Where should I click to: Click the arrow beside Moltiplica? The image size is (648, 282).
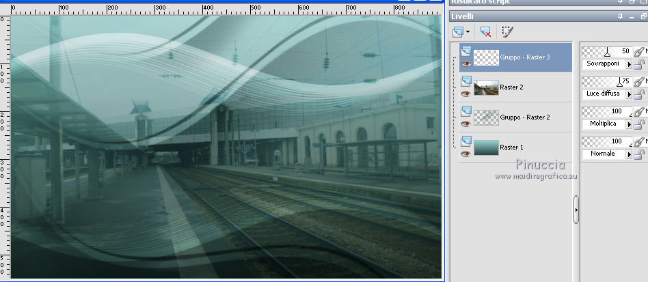point(629,124)
